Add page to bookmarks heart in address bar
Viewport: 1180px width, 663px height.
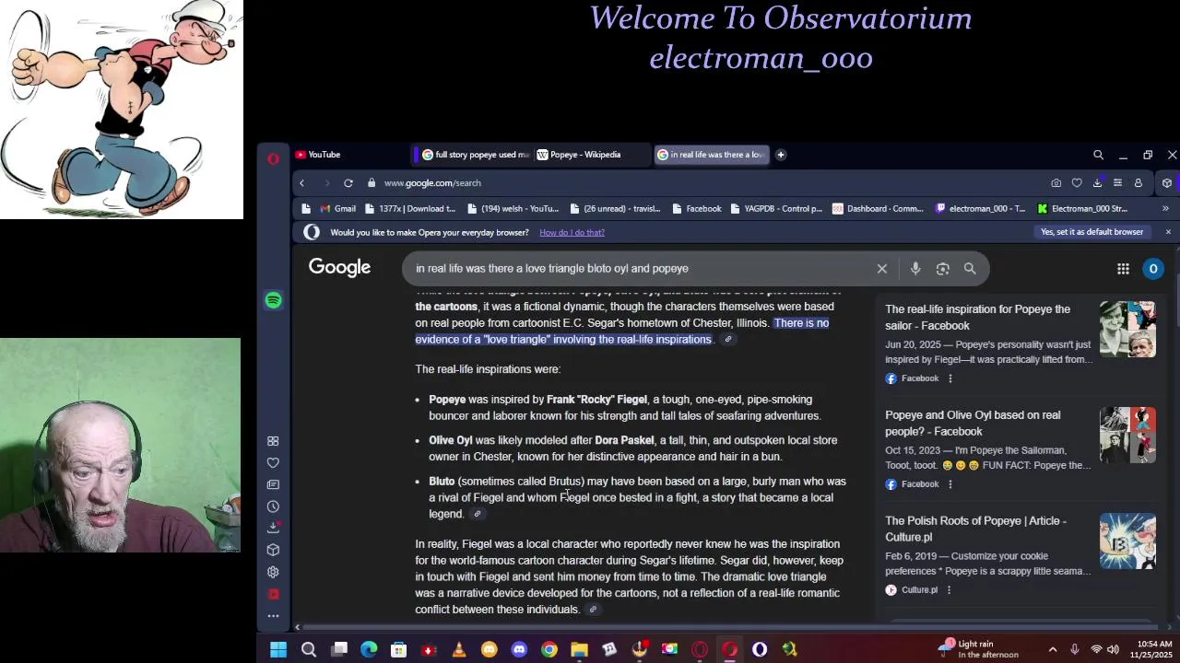1077,183
